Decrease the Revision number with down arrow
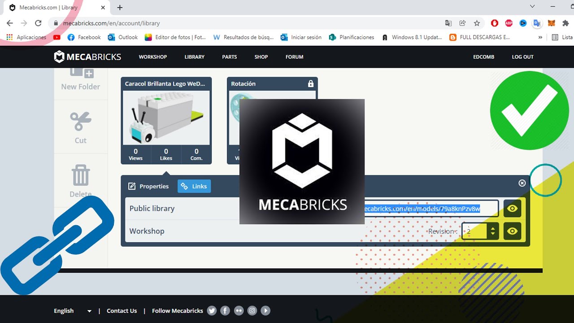Image resolution: width=574 pixels, height=323 pixels. coord(493,234)
